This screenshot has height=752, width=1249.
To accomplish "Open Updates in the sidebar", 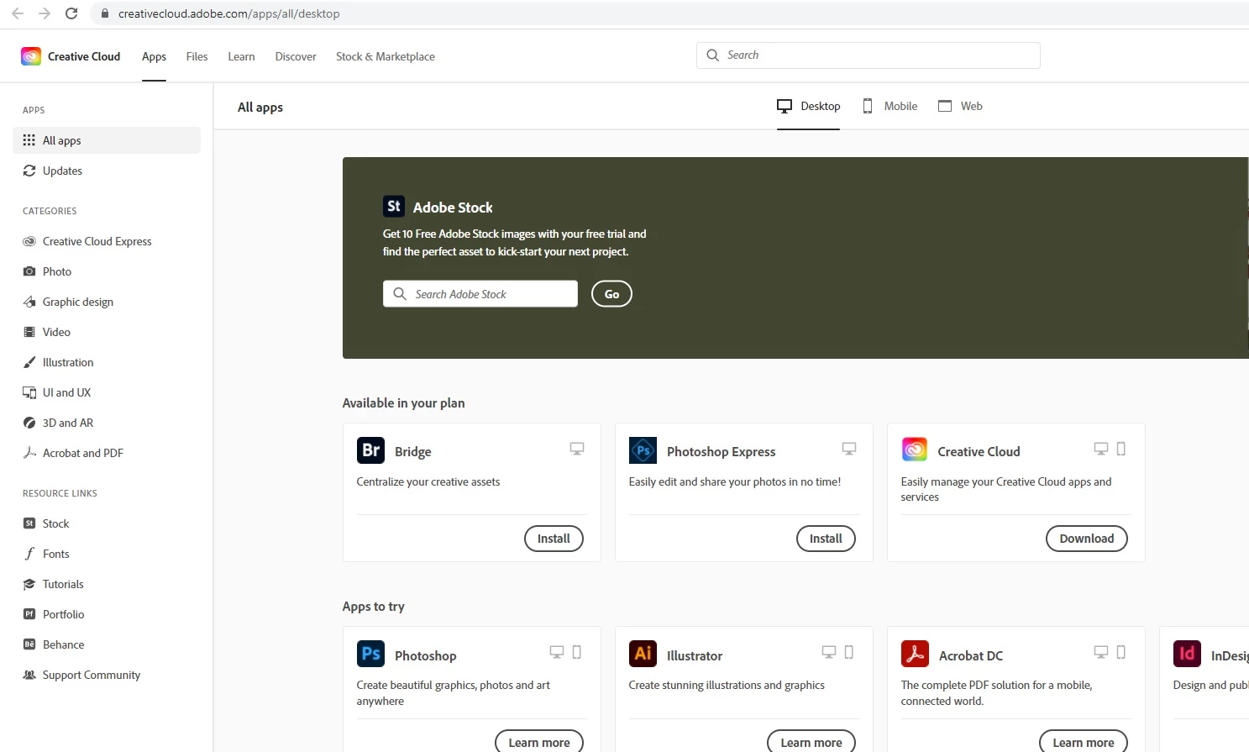I will pyautogui.click(x=107, y=171).
